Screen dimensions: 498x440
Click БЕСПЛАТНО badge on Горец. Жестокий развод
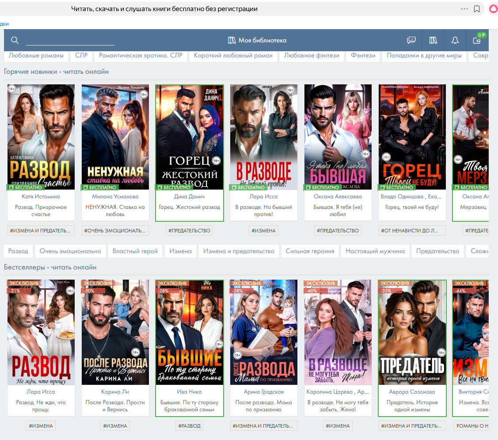(x=174, y=187)
